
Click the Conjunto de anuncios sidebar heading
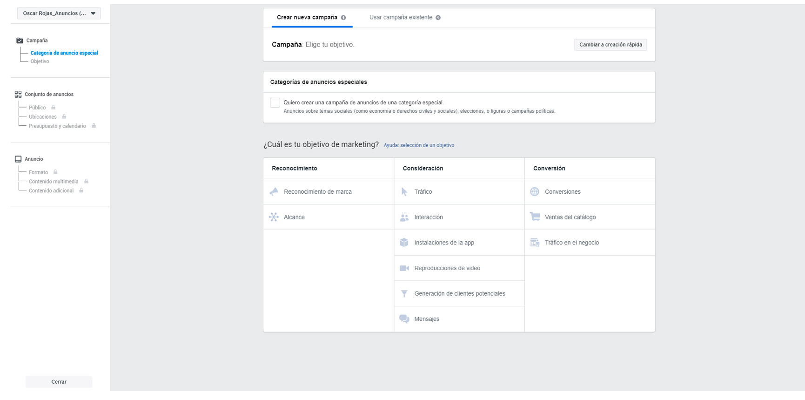(49, 95)
